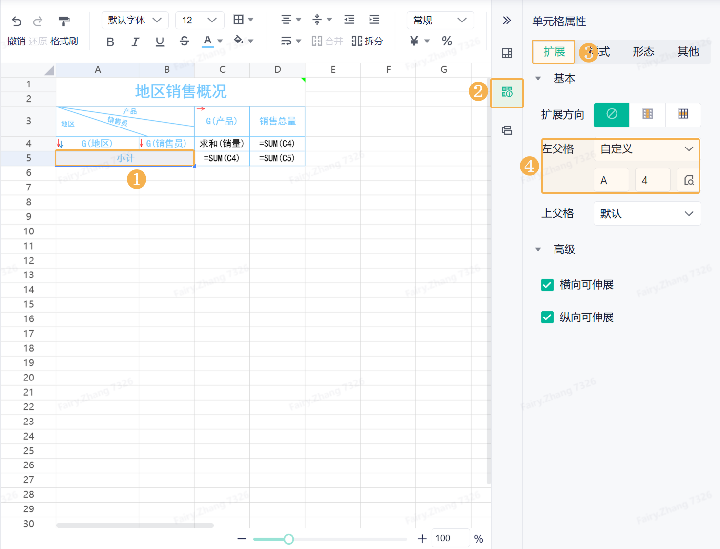Collapse the 基本 section
This screenshot has height=549, width=720.
(x=538, y=79)
